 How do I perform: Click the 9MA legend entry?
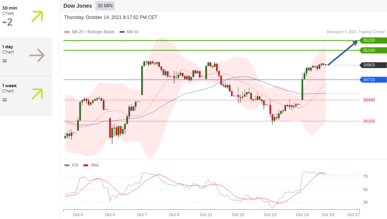tap(91, 165)
